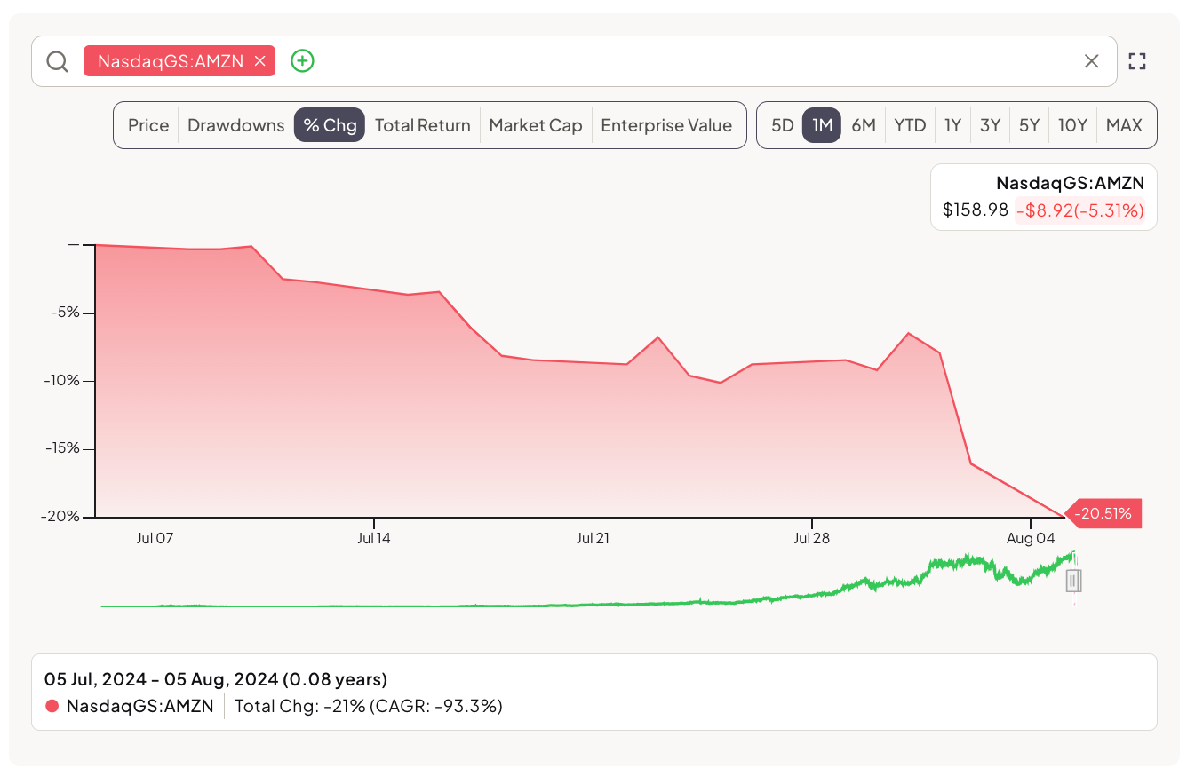Select the % Chg tab
Screen dimensions: 1187x776
pos(330,125)
